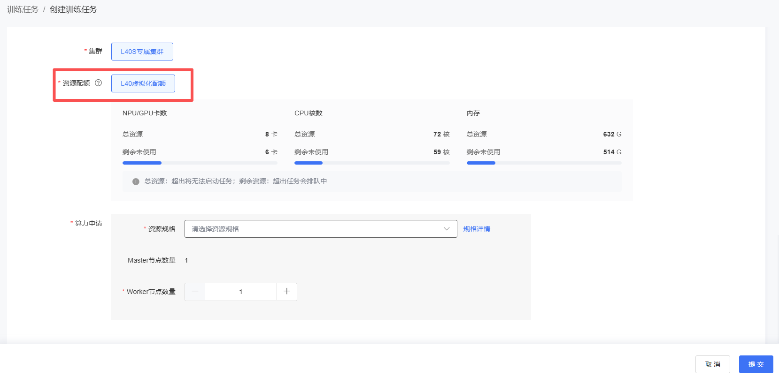Image resolution: width=779 pixels, height=377 pixels.
Task: Choose the L40虚拟化配额 quota option
Action: (x=143, y=83)
